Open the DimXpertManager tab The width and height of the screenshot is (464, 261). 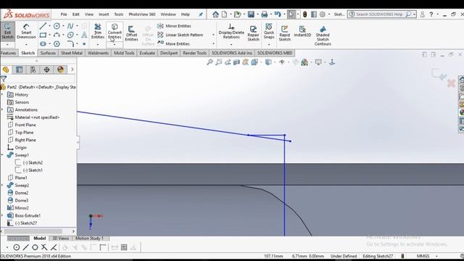pyautogui.click(x=46, y=70)
